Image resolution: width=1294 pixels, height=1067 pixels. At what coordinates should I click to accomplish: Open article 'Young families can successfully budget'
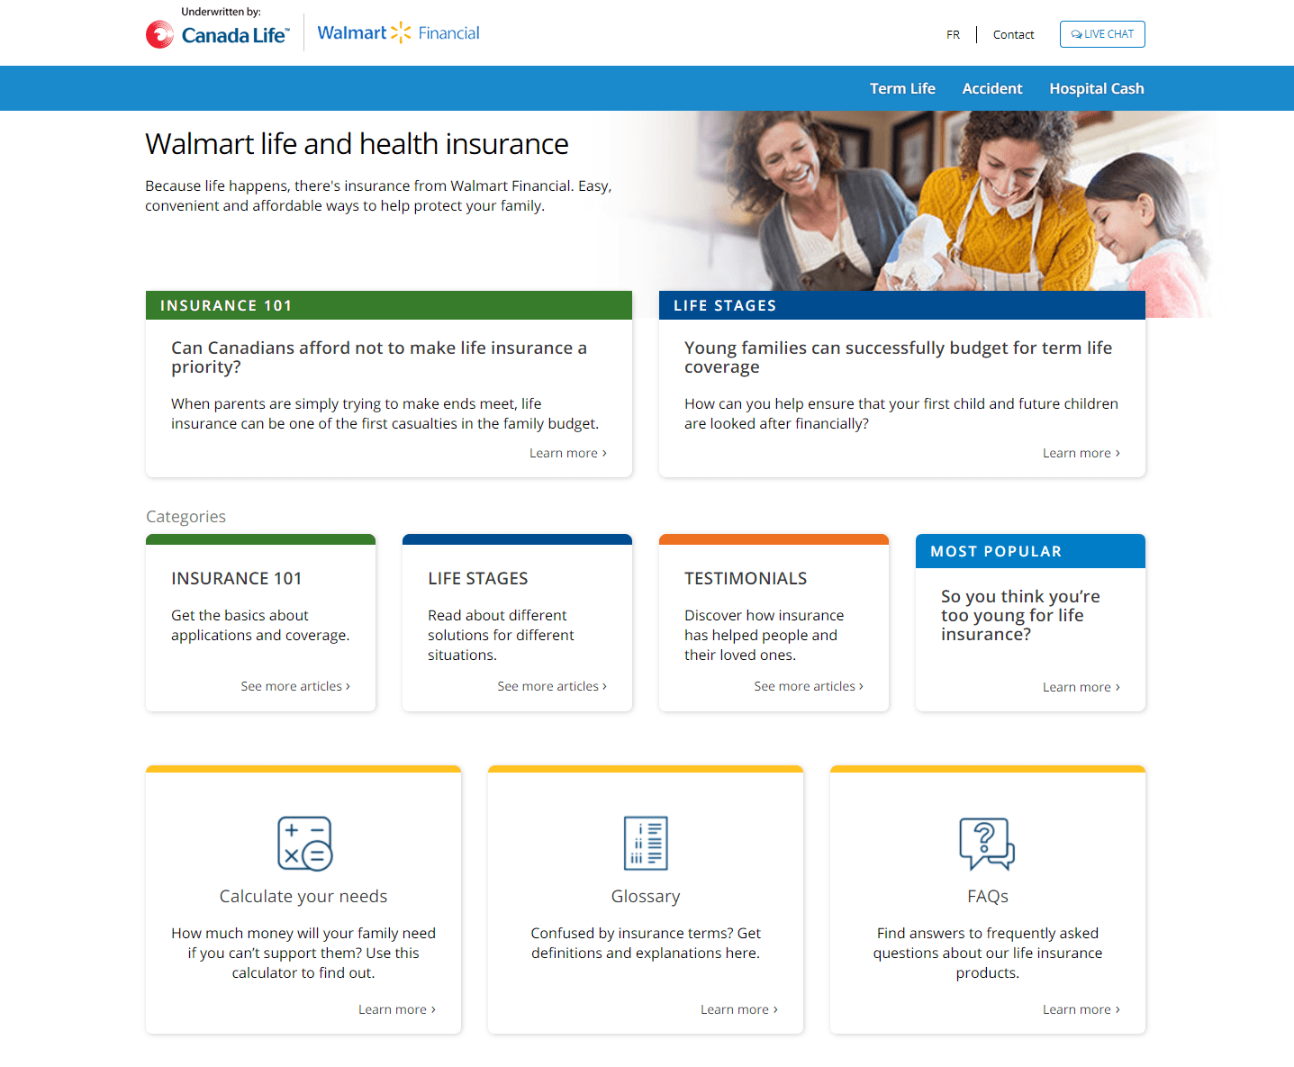(898, 357)
